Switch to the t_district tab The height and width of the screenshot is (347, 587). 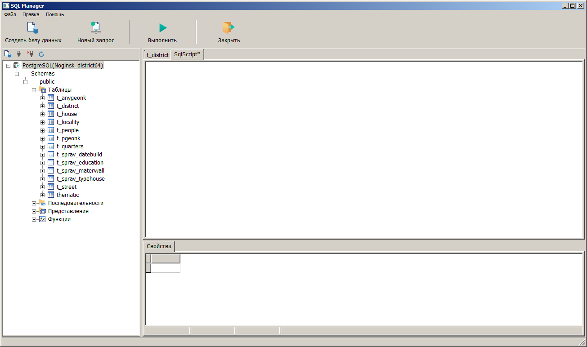pyautogui.click(x=157, y=55)
